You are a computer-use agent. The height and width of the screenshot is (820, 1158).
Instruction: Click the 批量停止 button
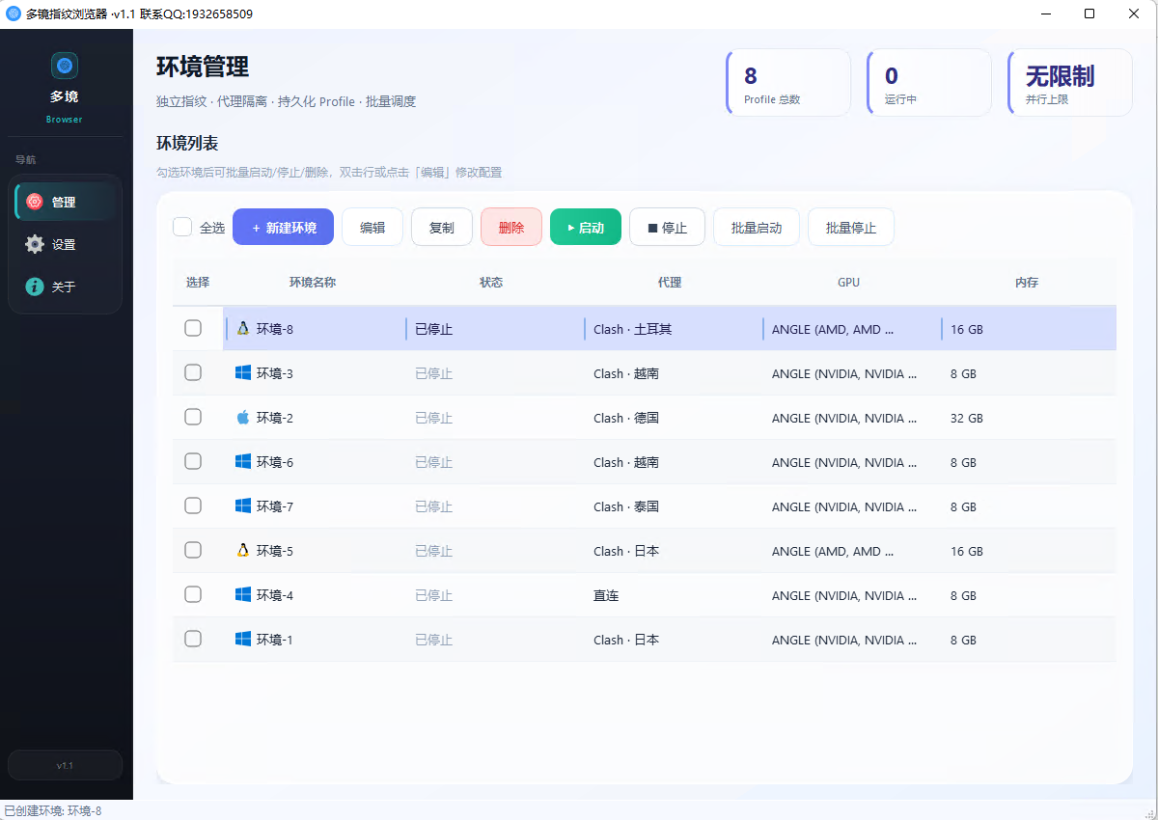(851, 227)
